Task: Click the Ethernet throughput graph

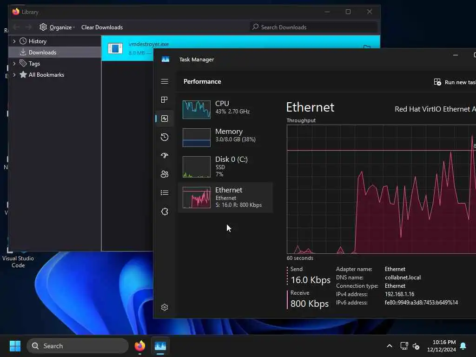Action: pyautogui.click(x=381, y=189)
